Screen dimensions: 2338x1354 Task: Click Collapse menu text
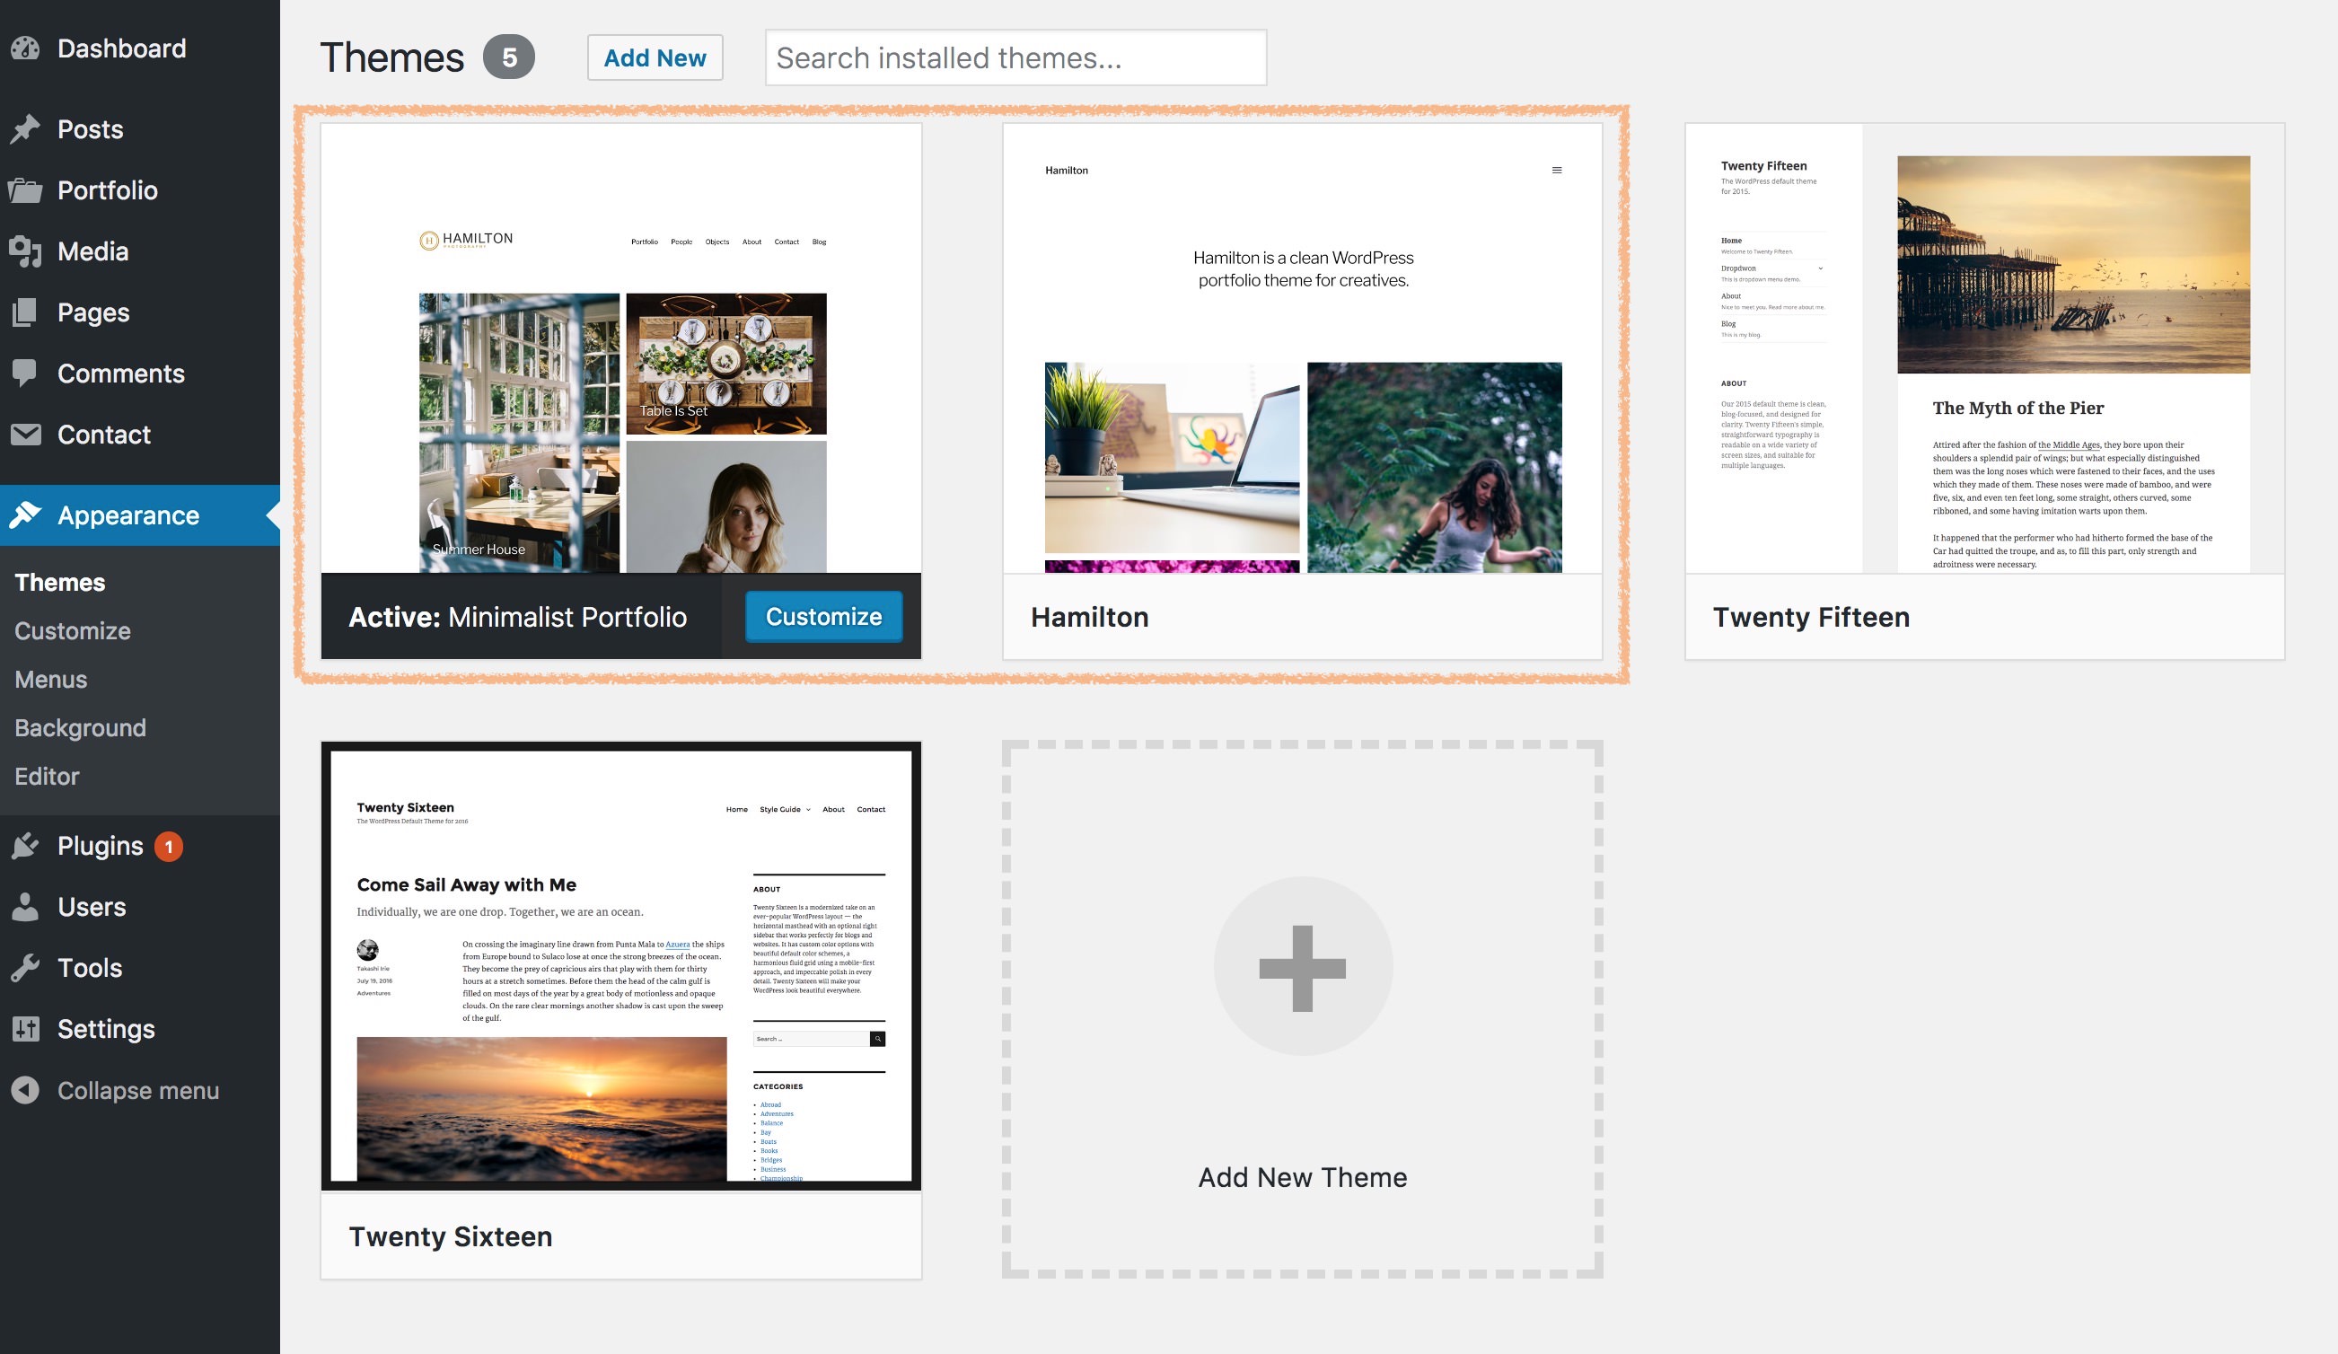(x=138, y=1090)
